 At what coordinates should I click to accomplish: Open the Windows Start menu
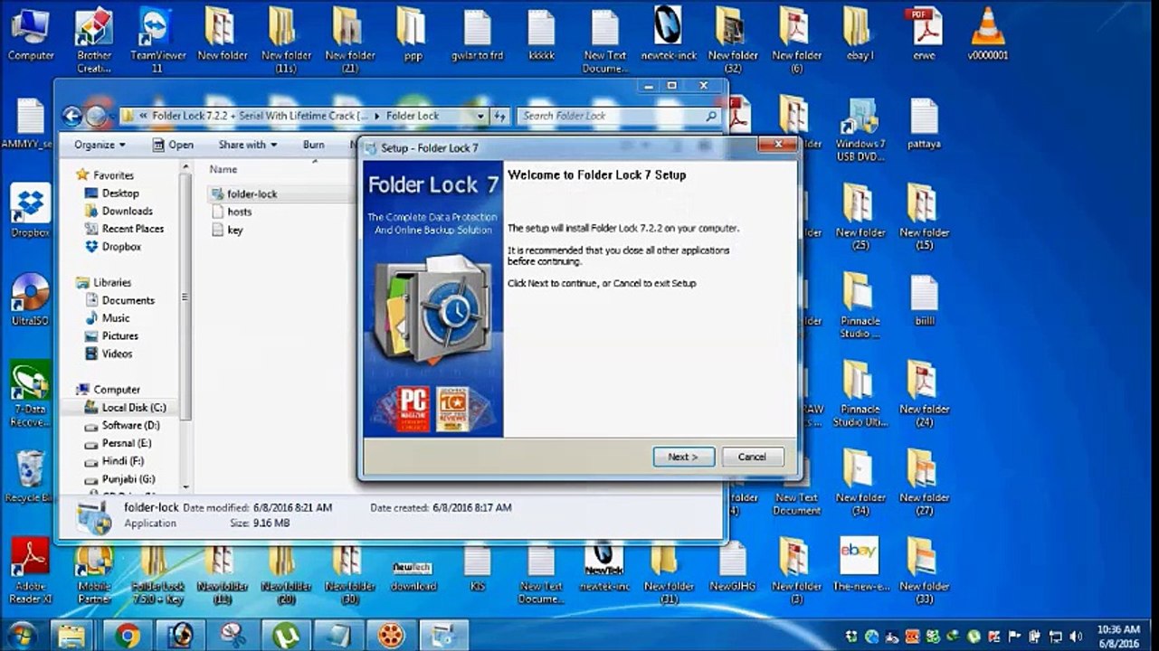(20, 635)
